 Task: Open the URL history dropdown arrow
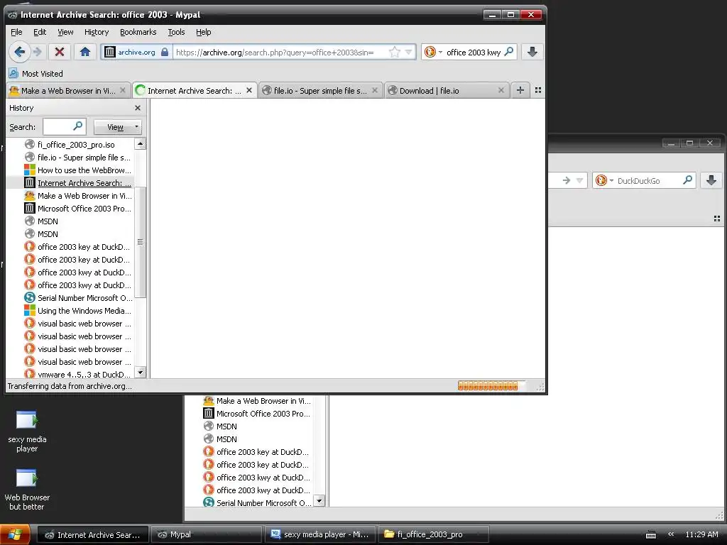tap(408, 52)
